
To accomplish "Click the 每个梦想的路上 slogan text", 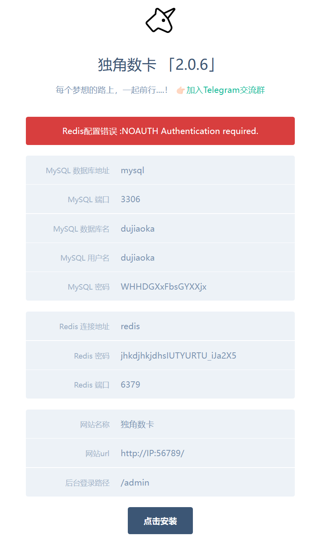I will pyautogui.click(x=112, y=90).
